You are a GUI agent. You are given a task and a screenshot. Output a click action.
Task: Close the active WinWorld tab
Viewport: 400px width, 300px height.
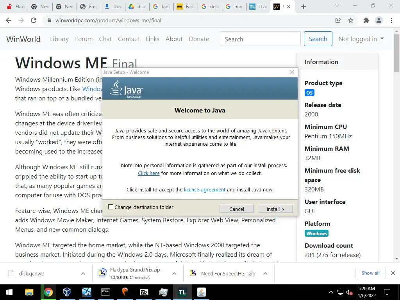(289, 7)
